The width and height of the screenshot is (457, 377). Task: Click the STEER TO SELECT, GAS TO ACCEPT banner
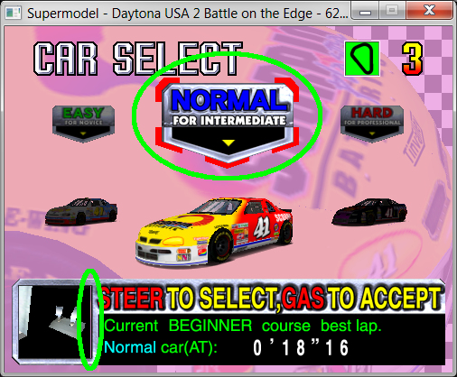coord(271,299)
